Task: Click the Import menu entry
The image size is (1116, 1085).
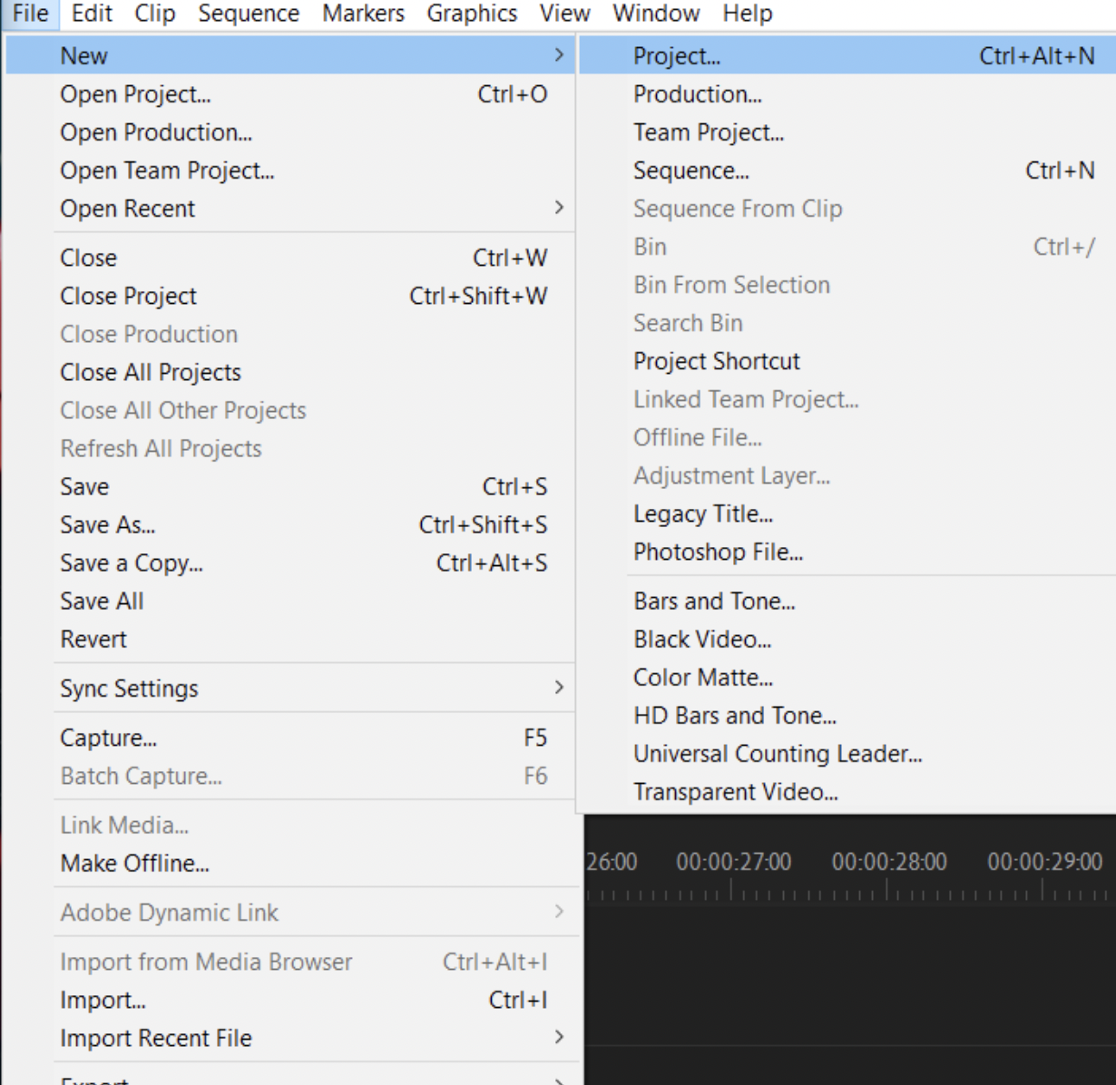Action: (x=290, y=1000)
